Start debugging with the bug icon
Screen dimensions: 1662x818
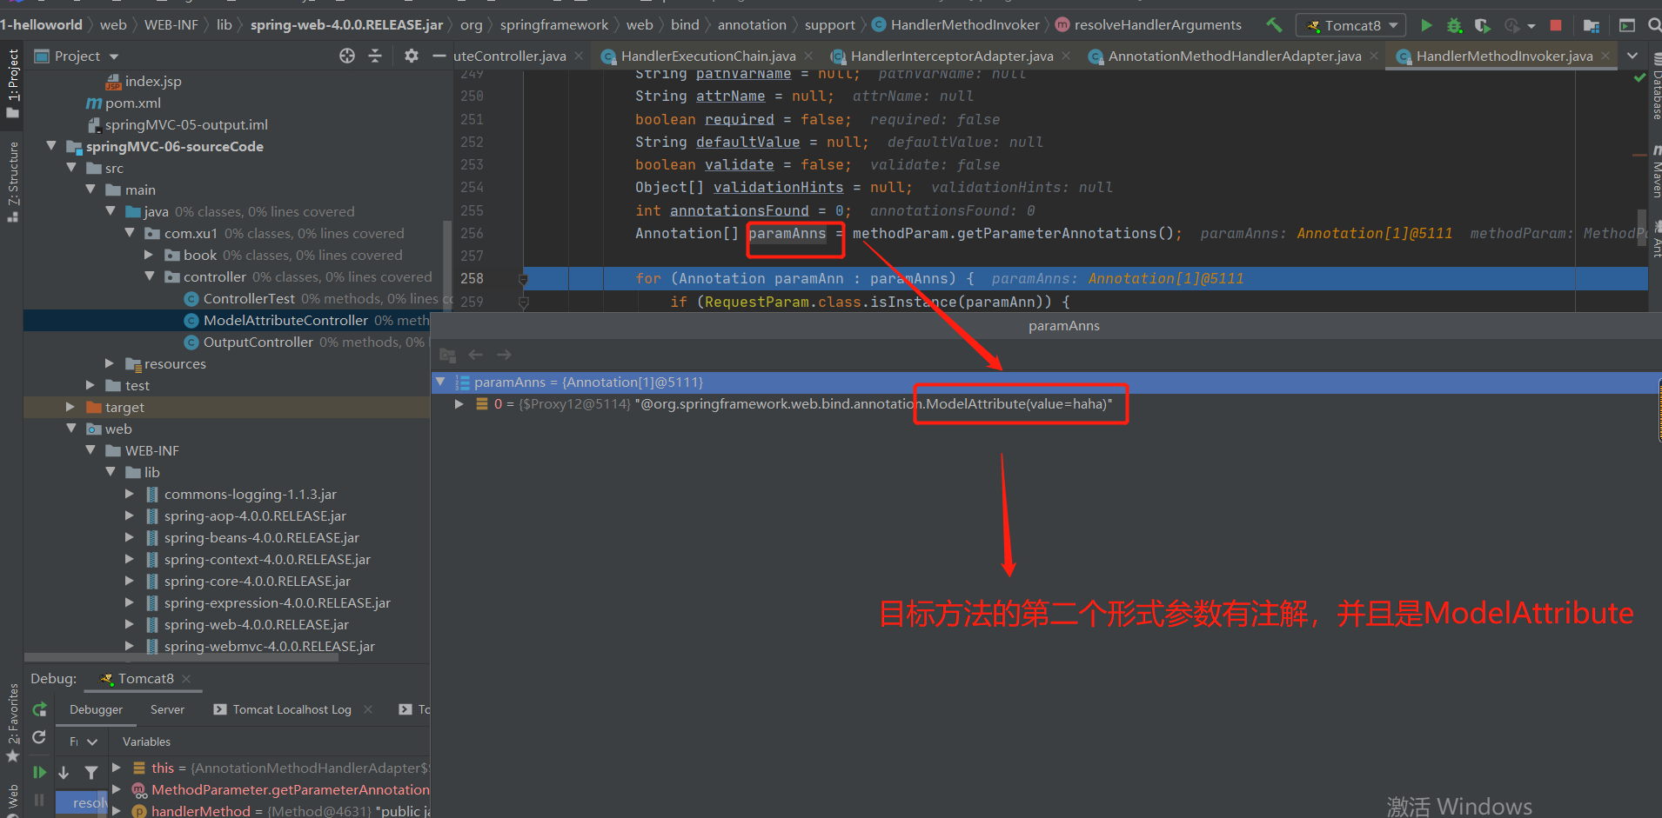click(x=1454, y=25)
